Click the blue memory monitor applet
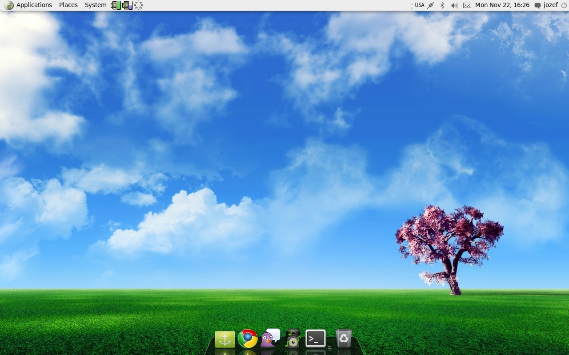 (128, 5)
